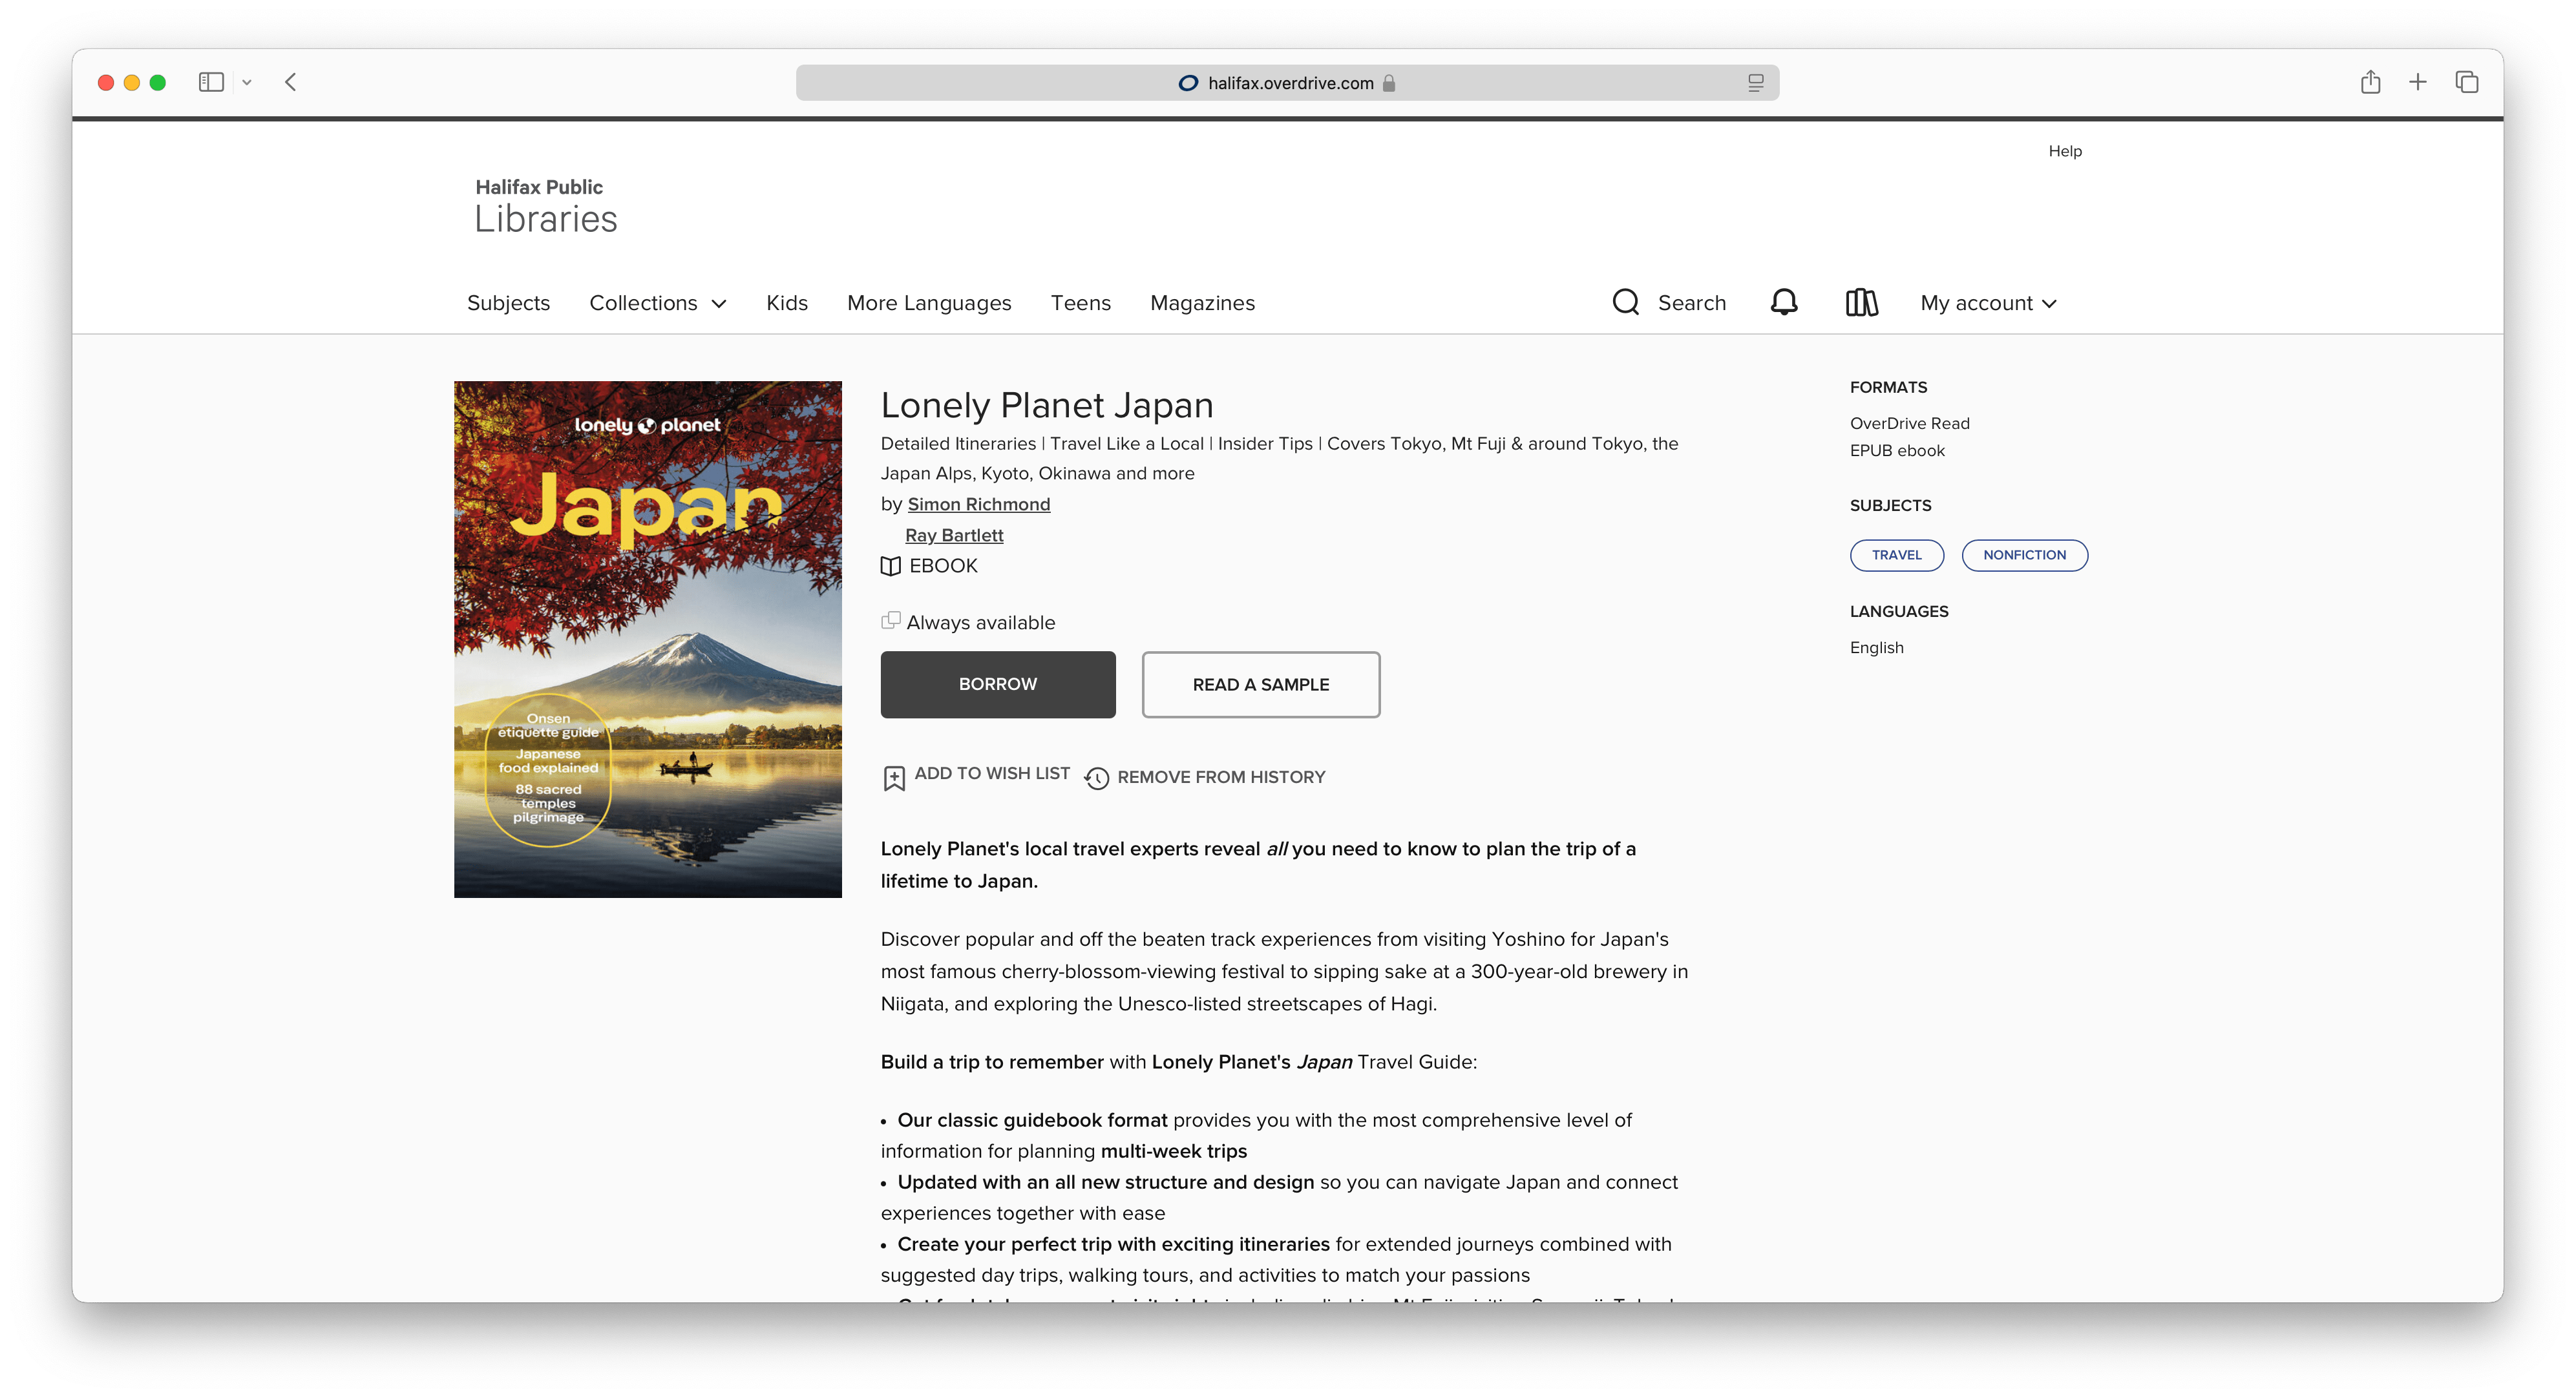Click READ A SAMPLE button
2576x1398 pixels.
1261,685
